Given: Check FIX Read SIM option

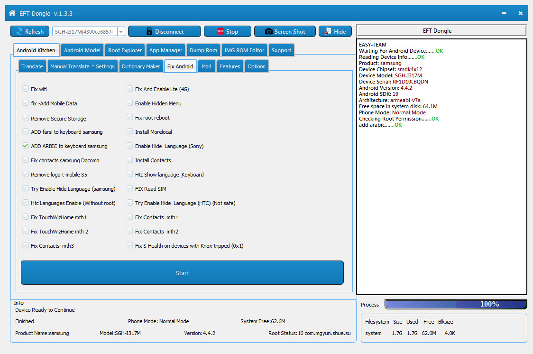Looking at the screenshot, I should 129,188.
